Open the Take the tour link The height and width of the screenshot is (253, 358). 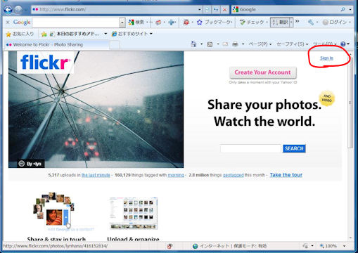click(286, 175)
